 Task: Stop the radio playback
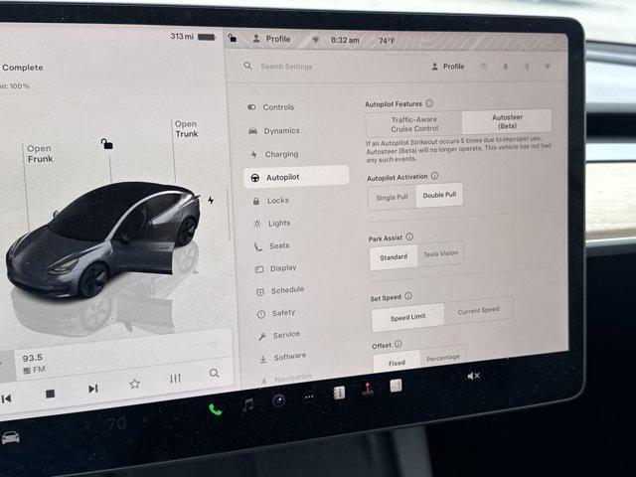click(x=51, y=394)
